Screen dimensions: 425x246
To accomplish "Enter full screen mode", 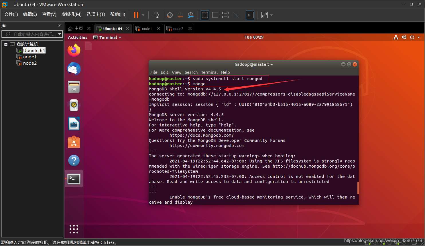I will (x=225, y=15).
